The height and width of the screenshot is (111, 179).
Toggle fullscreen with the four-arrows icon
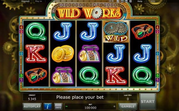point(130,1)
